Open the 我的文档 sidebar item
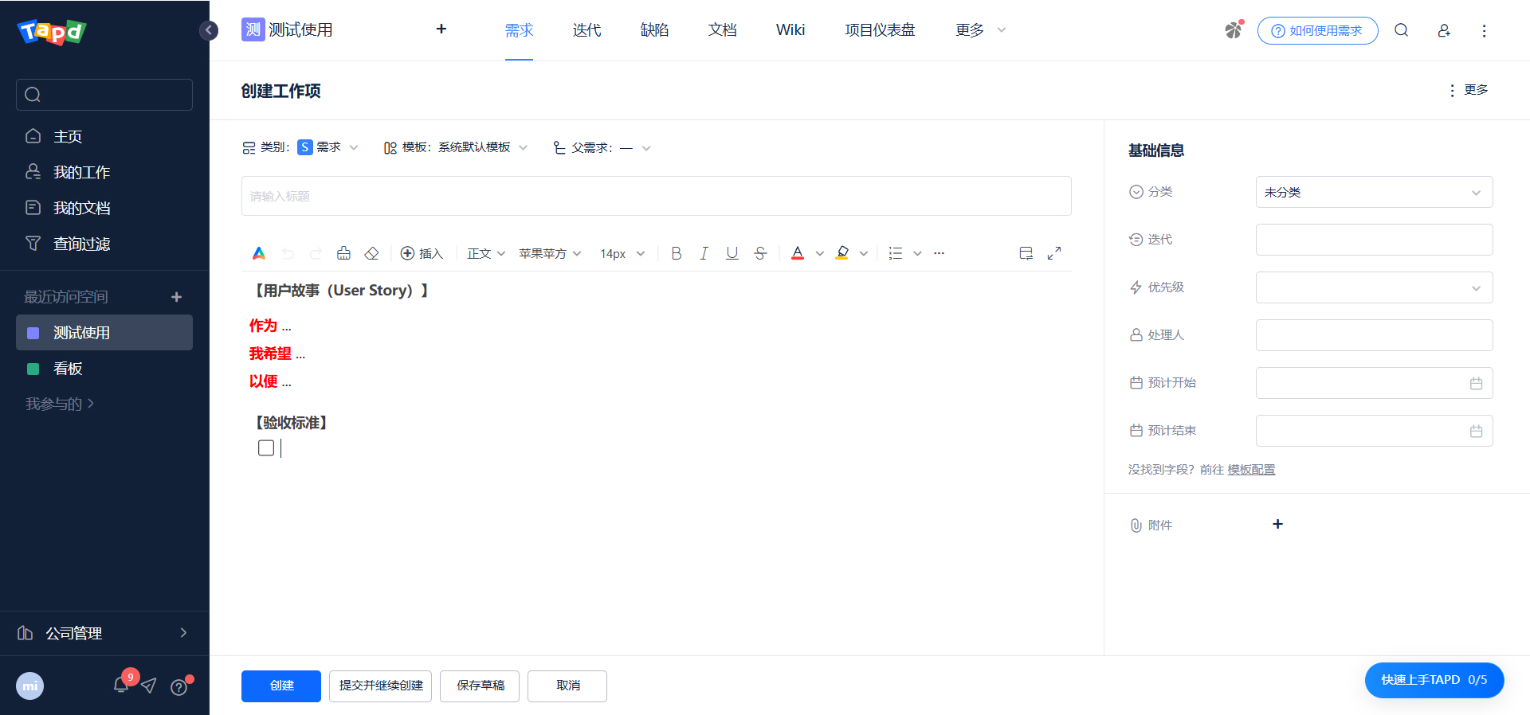 click(x=104, y=208)
